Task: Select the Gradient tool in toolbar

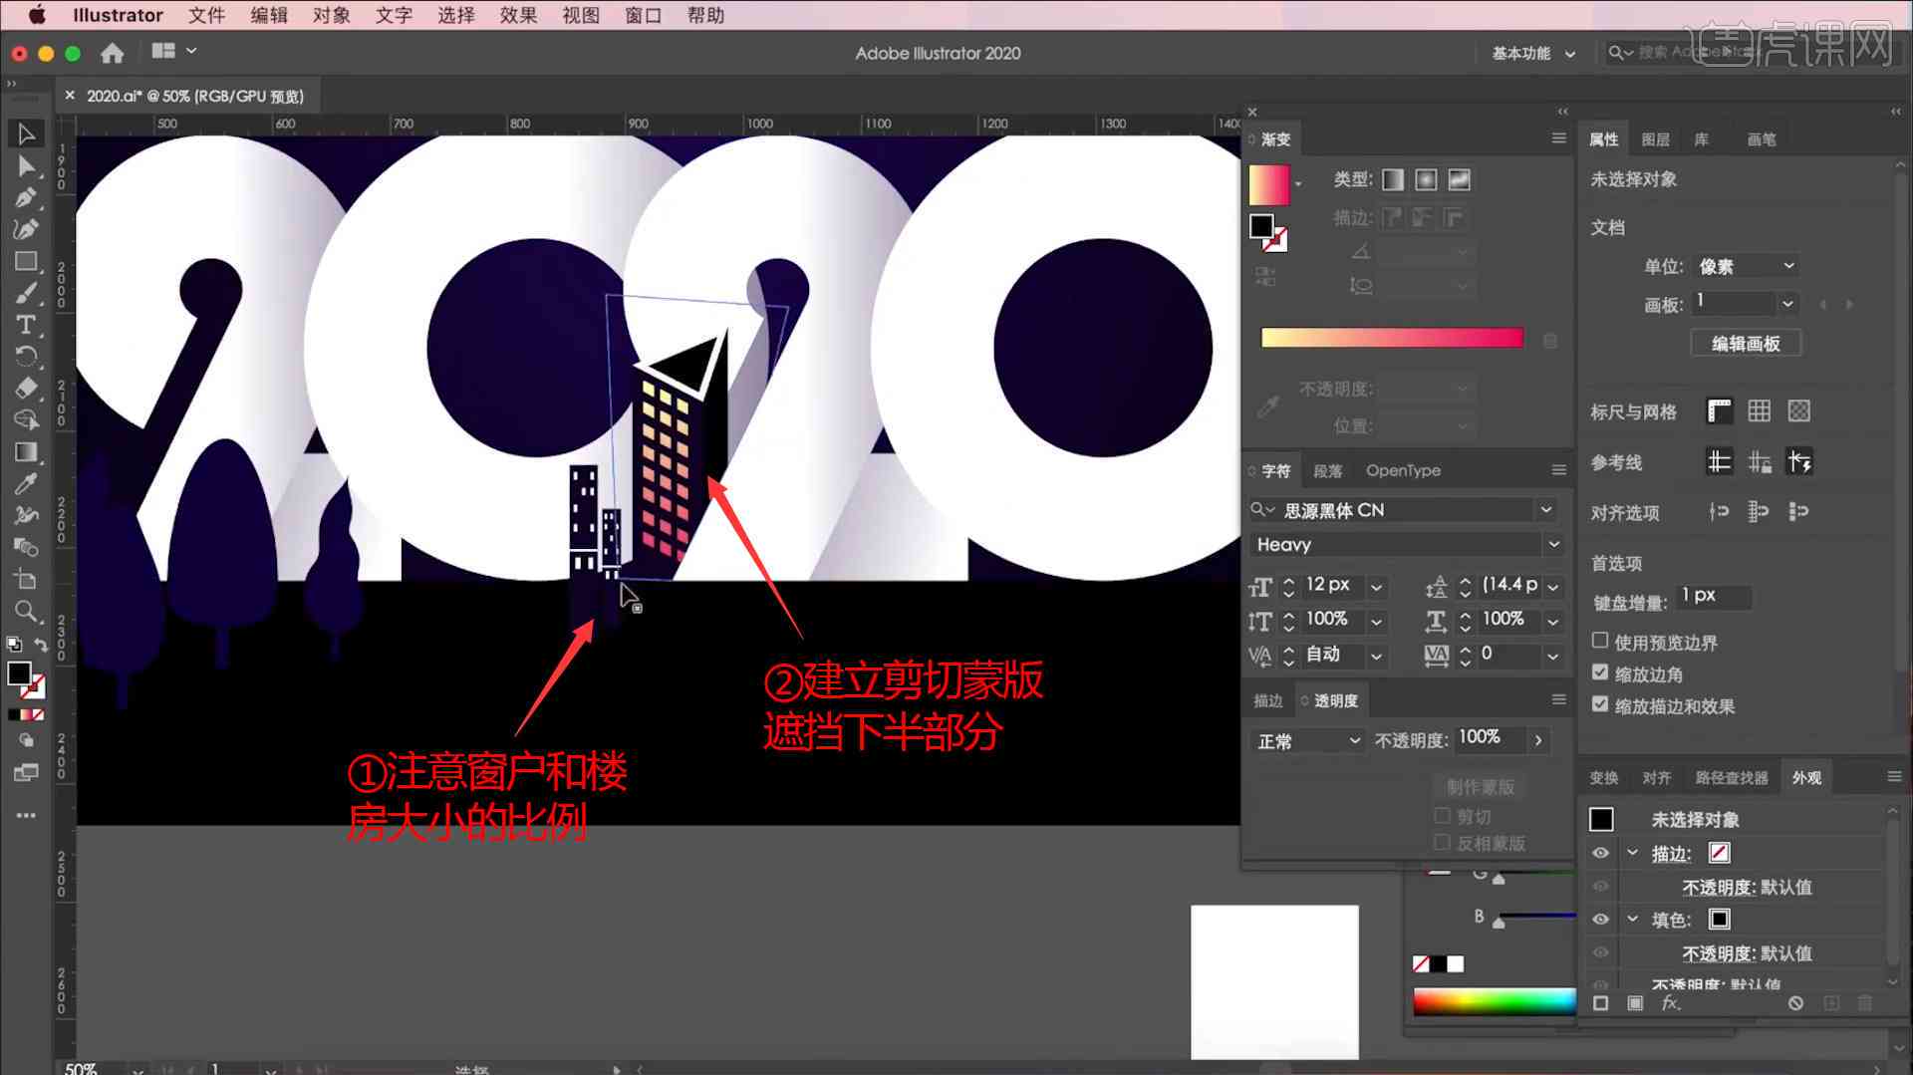Action: click(26, 452)
